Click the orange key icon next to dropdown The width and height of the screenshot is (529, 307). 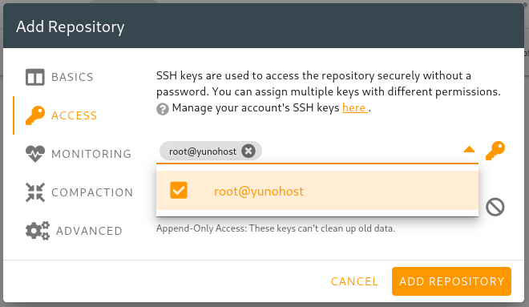tap(495, 151)
